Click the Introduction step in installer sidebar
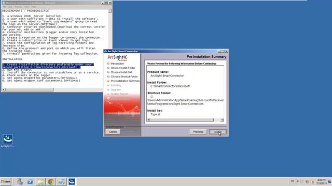Viewport: 332px width, 186px height. pyautogui.click(x=117, y=64)
